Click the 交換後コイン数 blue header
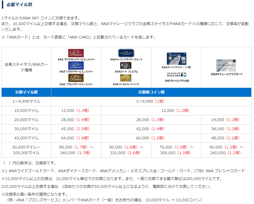Screen dimensions: 254x204 tap(151, 92)
